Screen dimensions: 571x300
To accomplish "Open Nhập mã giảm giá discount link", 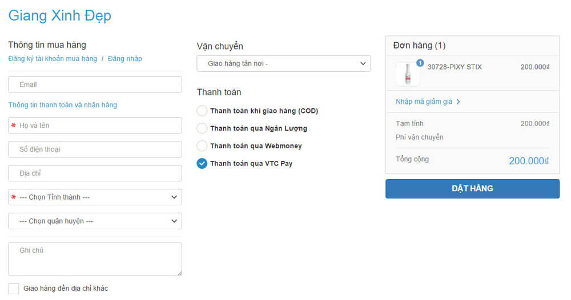I will [x=424, y=102].
